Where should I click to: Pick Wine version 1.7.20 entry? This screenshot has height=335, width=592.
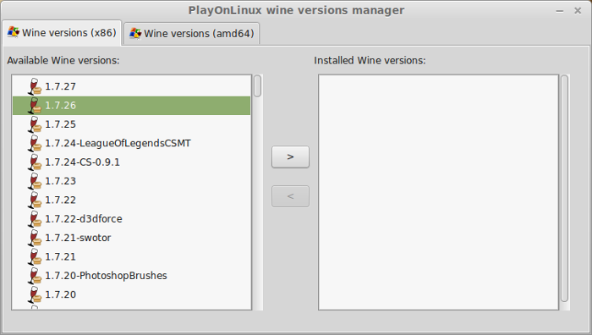point(131,294)
